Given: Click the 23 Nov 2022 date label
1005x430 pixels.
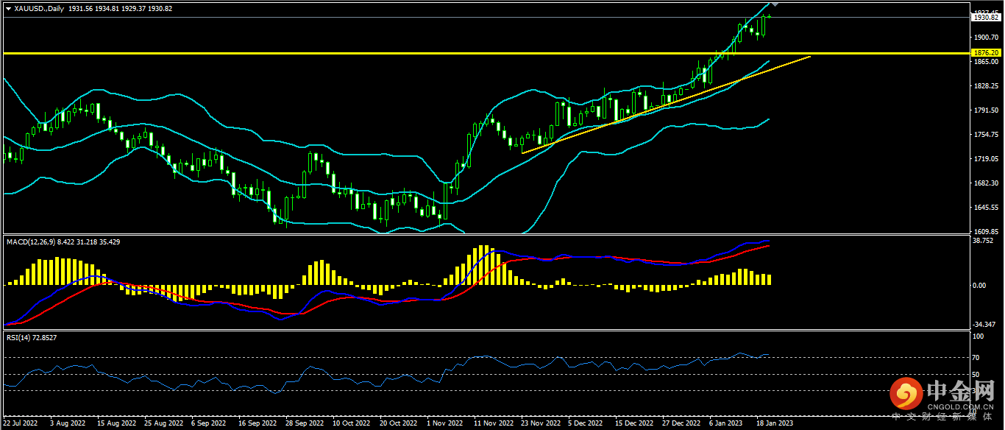Looking at the screenshot, I should (540, 424).
